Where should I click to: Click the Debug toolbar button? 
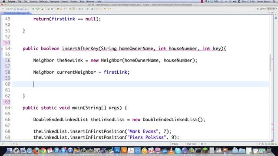(33, 9)
